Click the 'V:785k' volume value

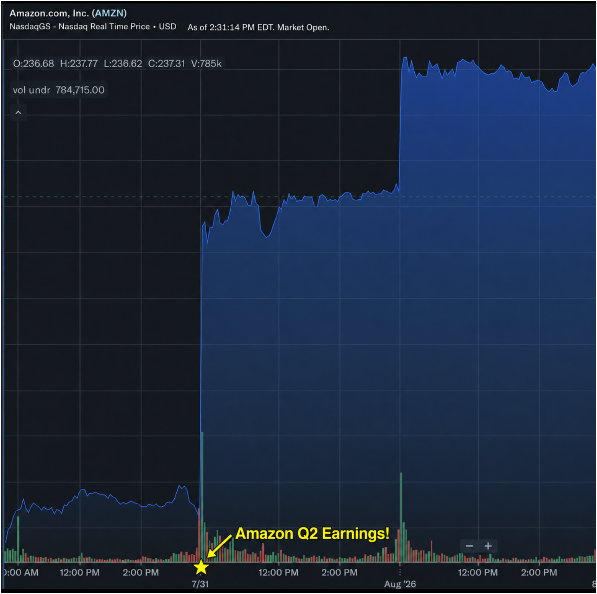[206, 64]
